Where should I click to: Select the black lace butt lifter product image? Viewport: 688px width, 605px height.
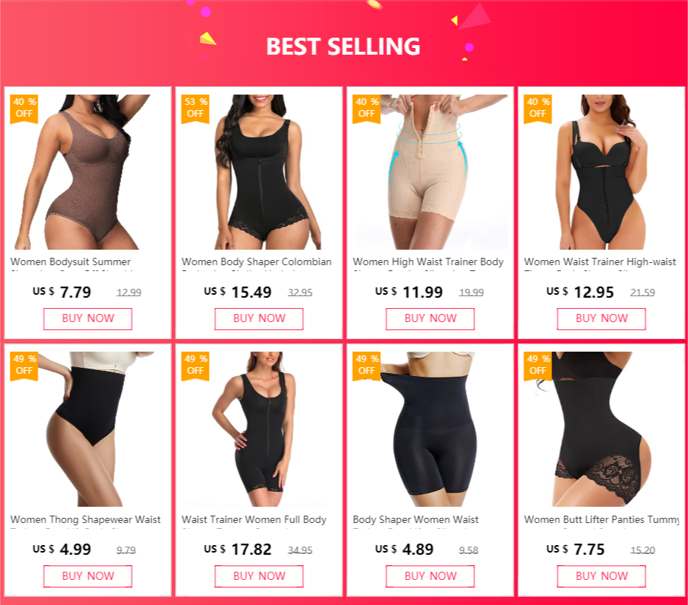click(602, 429)
